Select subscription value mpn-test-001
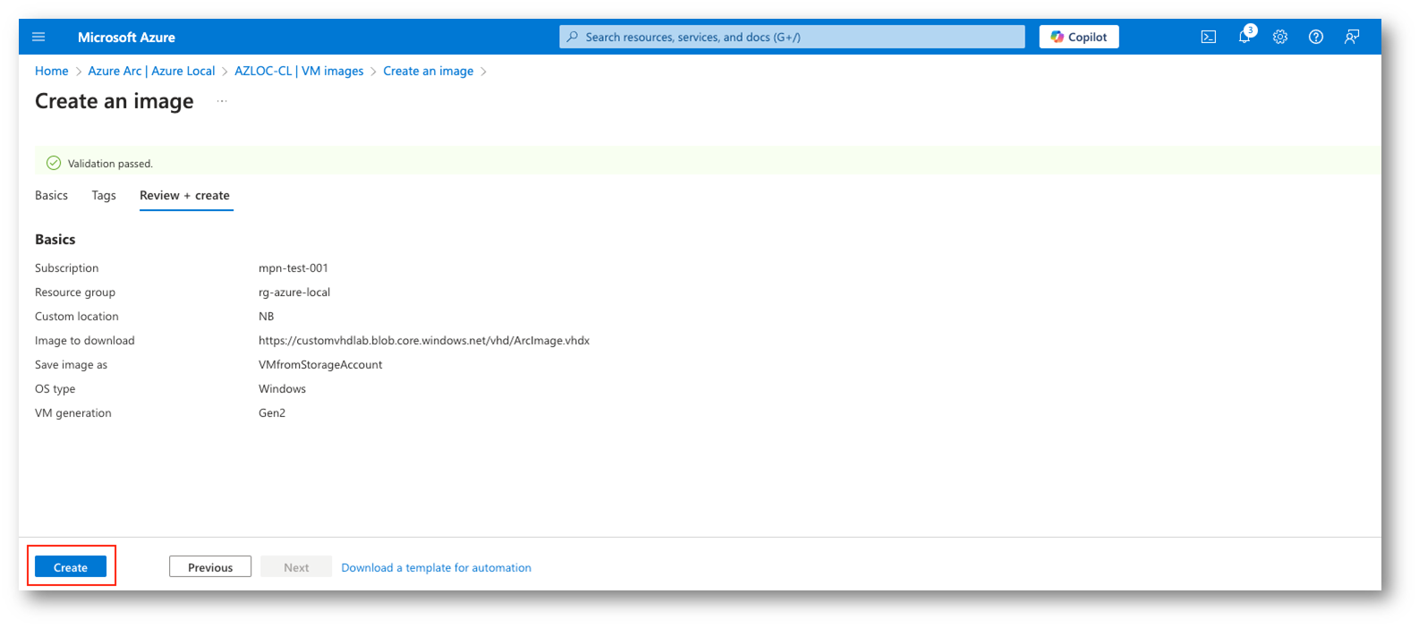The height and width of the screenshot is (628, 1419). (293, 267)
